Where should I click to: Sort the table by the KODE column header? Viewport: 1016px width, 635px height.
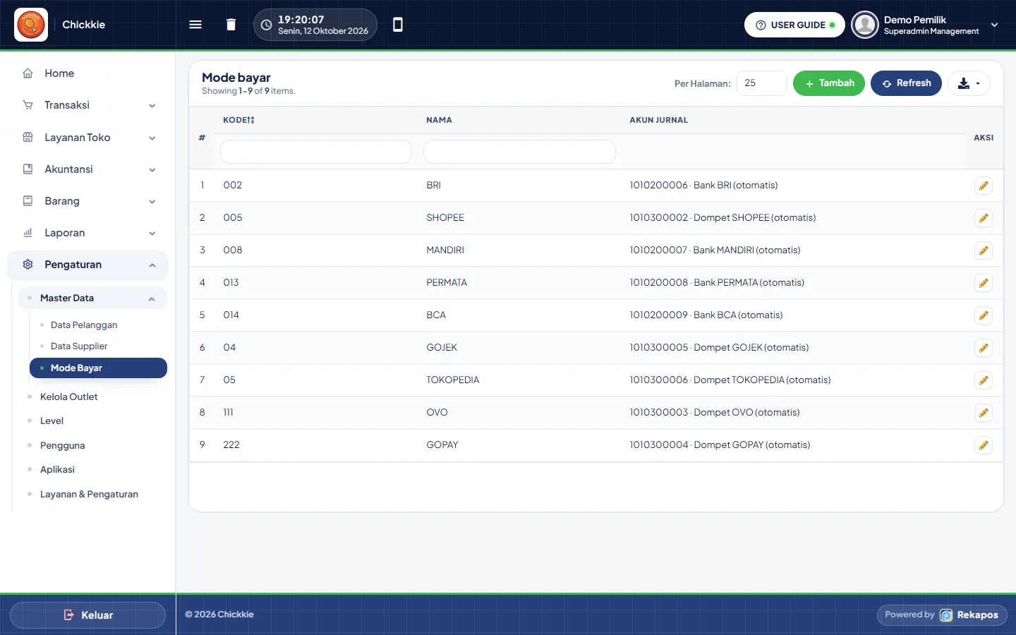pos(238,120)
